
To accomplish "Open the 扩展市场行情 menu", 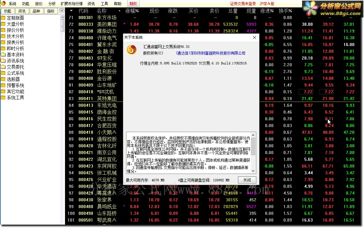I will point(71,4).
